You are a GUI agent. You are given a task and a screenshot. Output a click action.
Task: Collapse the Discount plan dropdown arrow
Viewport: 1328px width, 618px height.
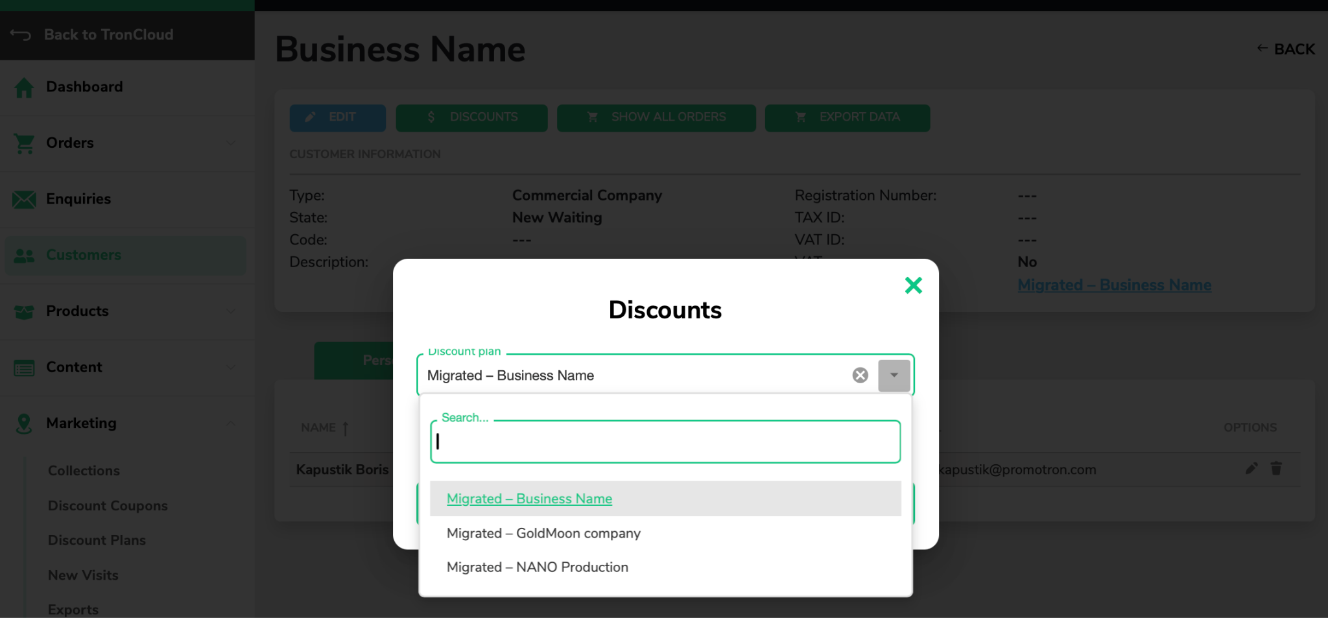coord(894,375)
